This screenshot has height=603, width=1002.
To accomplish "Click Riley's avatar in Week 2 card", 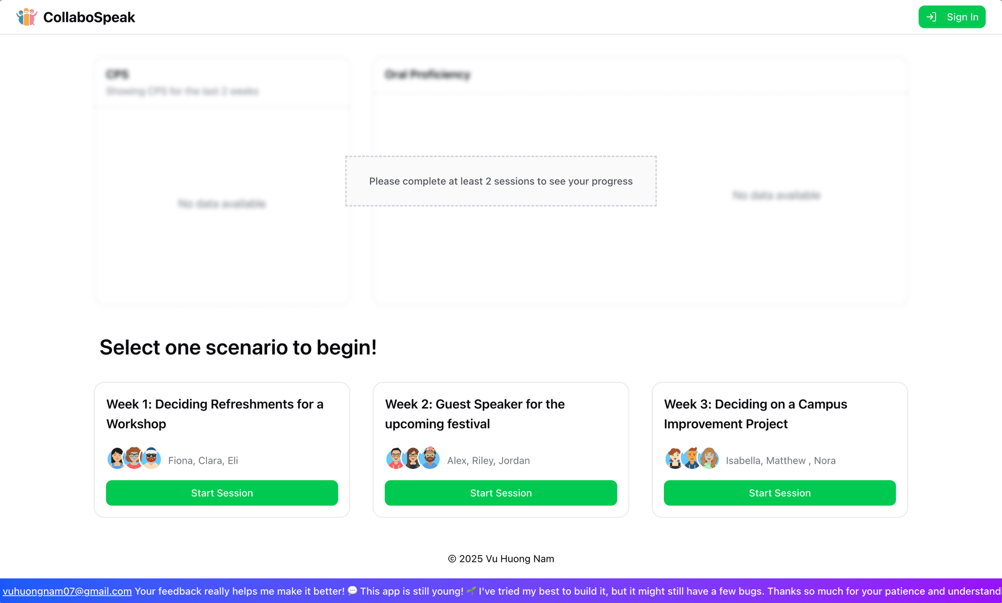I will click(413, 459).
